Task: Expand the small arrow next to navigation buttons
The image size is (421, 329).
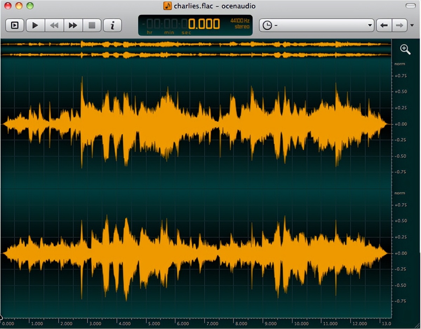Action: point(412,25)
